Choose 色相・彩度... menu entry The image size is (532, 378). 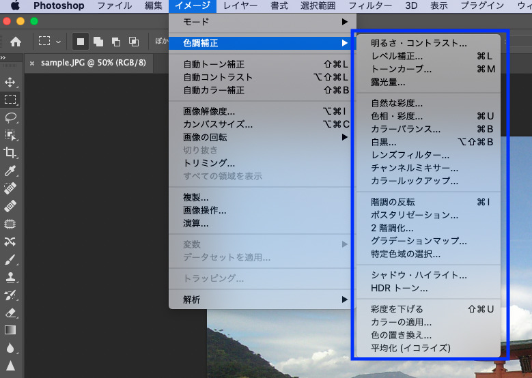(428, 116)
